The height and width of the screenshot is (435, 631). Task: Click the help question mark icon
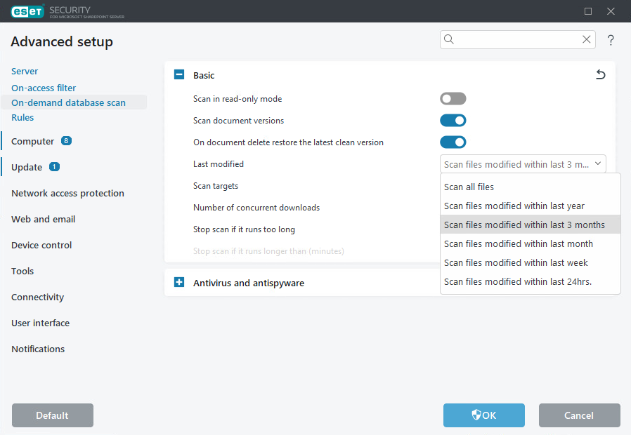(611, 40)
